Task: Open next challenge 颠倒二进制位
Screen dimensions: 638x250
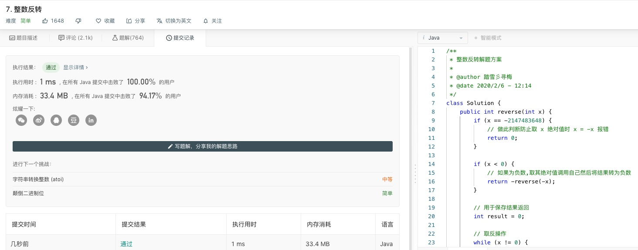Action: pos(28,193)
